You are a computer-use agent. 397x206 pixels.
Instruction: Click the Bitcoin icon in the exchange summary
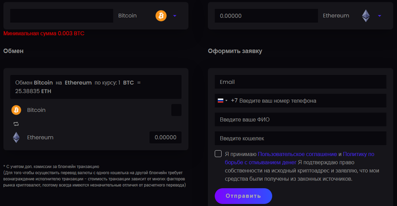click(x=16, y=110)
